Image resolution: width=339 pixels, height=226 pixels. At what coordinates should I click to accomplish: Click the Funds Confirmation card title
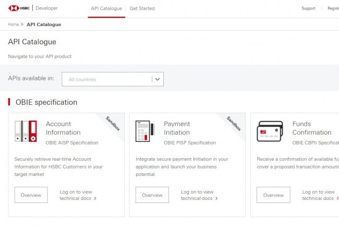(312, 128)
